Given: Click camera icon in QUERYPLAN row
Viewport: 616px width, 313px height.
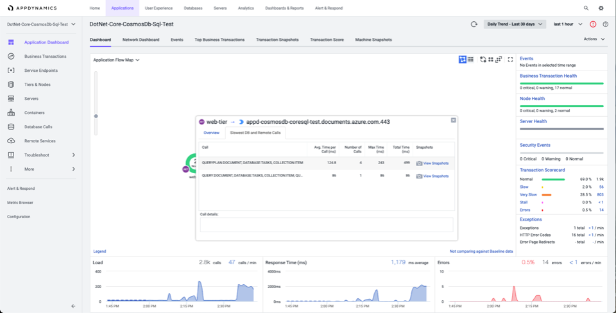Looking at the screenshot, I should coord(419,163).
